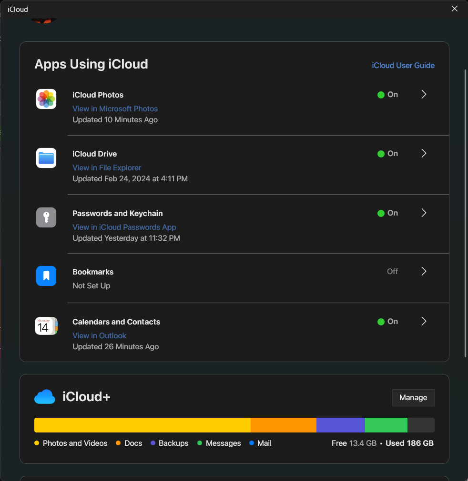468x481 pixels.
Task: Close the iCloud window
Action: [x=455, y=9]
